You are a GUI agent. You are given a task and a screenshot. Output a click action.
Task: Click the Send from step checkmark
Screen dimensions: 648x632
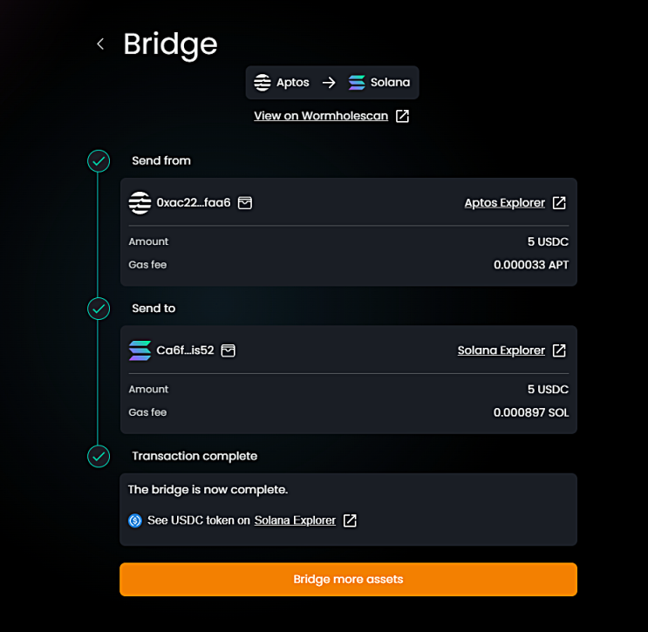tap(99, 160)
